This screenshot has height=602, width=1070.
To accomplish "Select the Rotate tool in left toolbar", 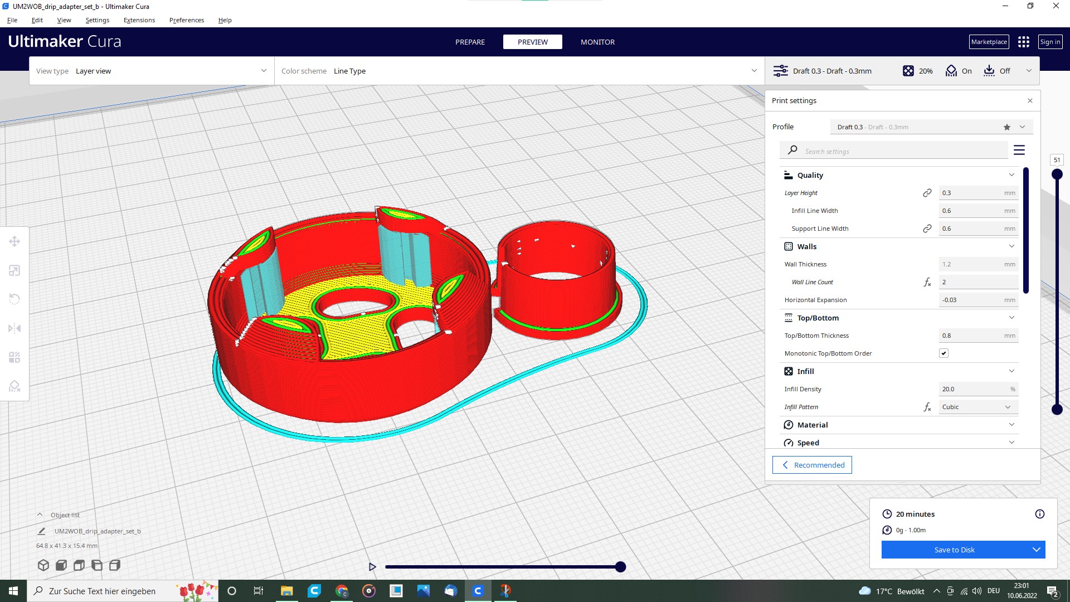I will point(14,299).
